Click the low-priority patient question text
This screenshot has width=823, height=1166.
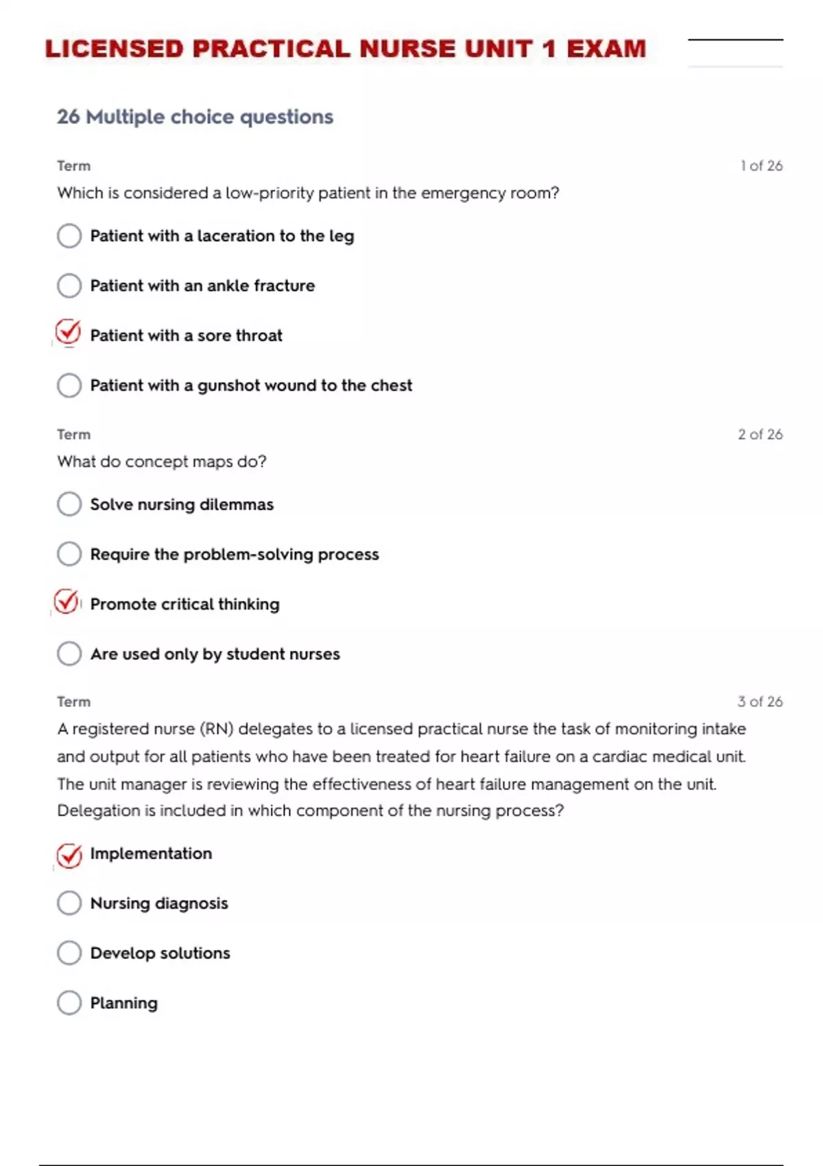pyautogui.click(x=308, y=193)
